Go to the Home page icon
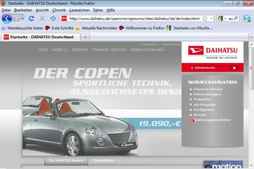Image resolution: width=254 pixels, height=169 pixels. click(x=53, y=19)
